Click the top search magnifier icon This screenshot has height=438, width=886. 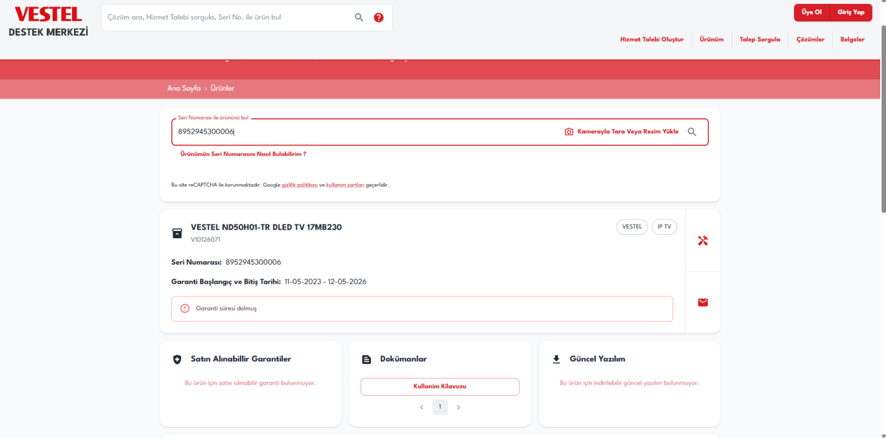(x=359, y=18)
